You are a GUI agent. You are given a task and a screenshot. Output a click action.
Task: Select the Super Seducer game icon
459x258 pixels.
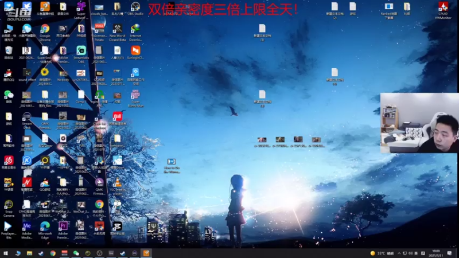coord(81,10)
